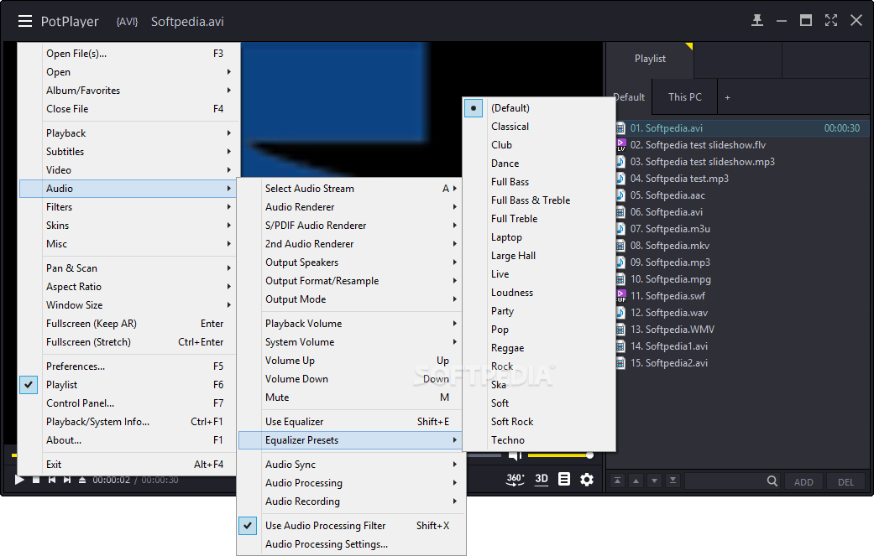Select the Full Bass & Treble preset
Viewport: 874px width, 556px height.
(x=540, y=200)
